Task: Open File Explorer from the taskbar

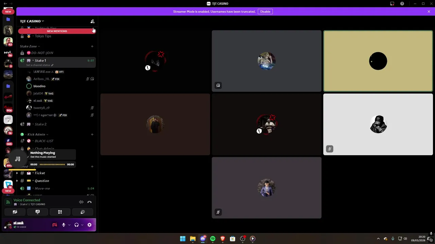Action: click(193, 239)
